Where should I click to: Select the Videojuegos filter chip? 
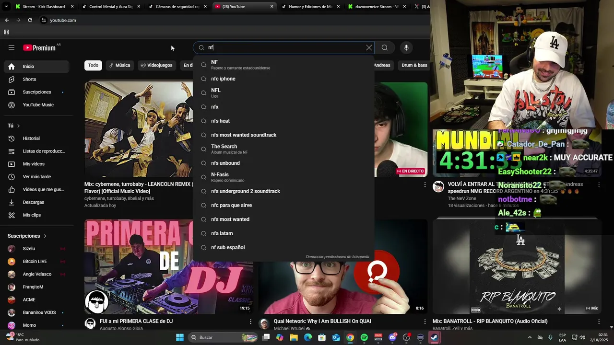[156, 65]
